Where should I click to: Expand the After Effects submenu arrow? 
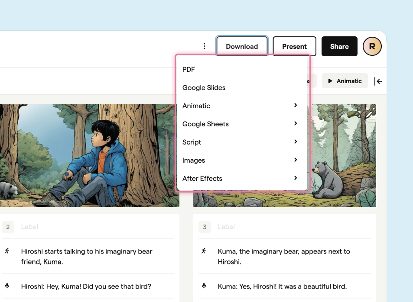point(296,178)
